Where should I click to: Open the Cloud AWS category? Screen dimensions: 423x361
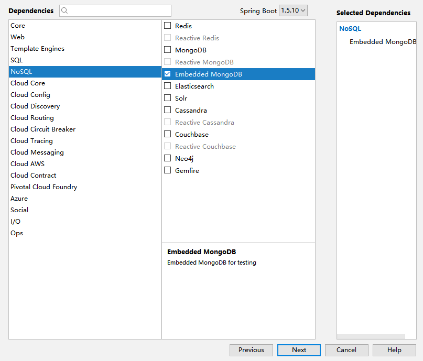pyautogui.click(x=85, y=164)
